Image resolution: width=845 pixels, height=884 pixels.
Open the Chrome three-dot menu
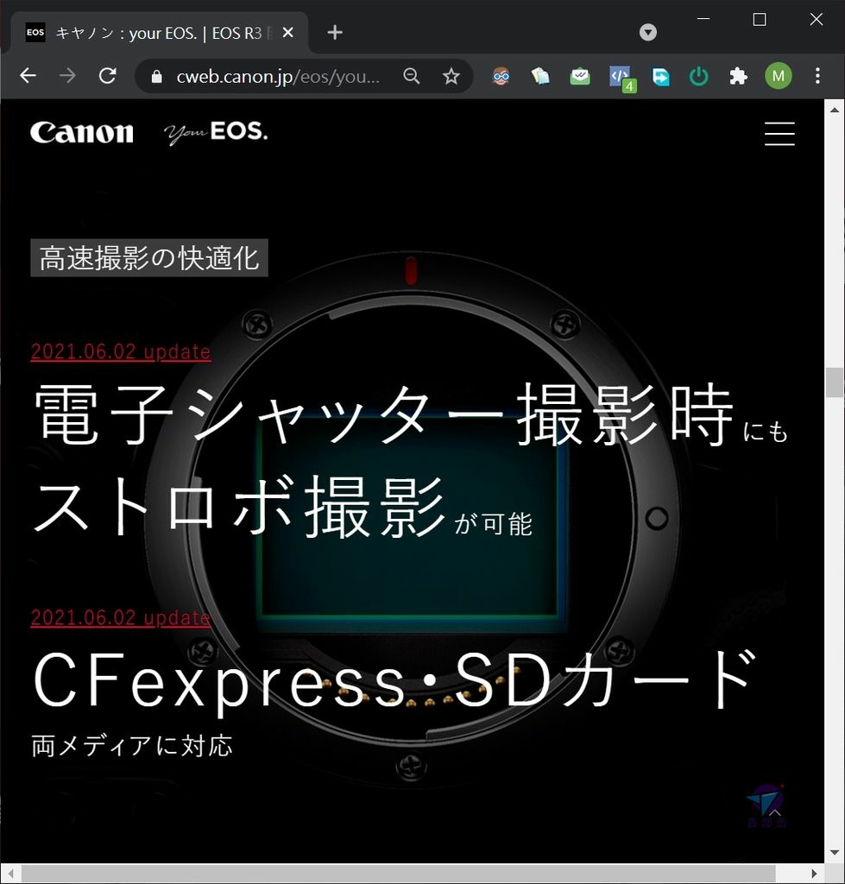tap(817, 76)
